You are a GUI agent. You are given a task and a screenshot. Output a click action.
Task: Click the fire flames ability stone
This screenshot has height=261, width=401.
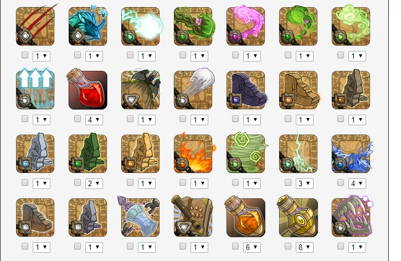pos(193,153)
